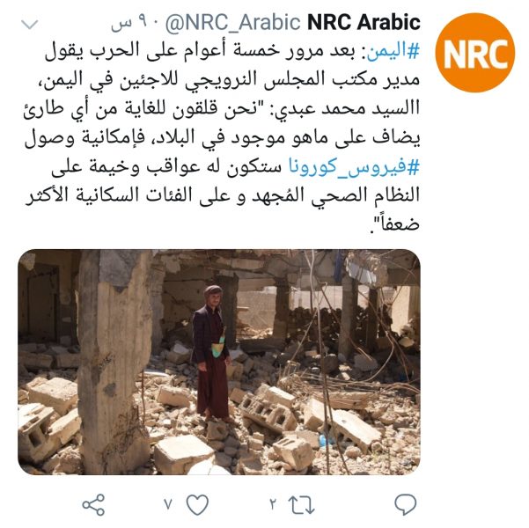Retweet using the arrows icon
Viewport: 529px width, 528px height.
(301, 505)
